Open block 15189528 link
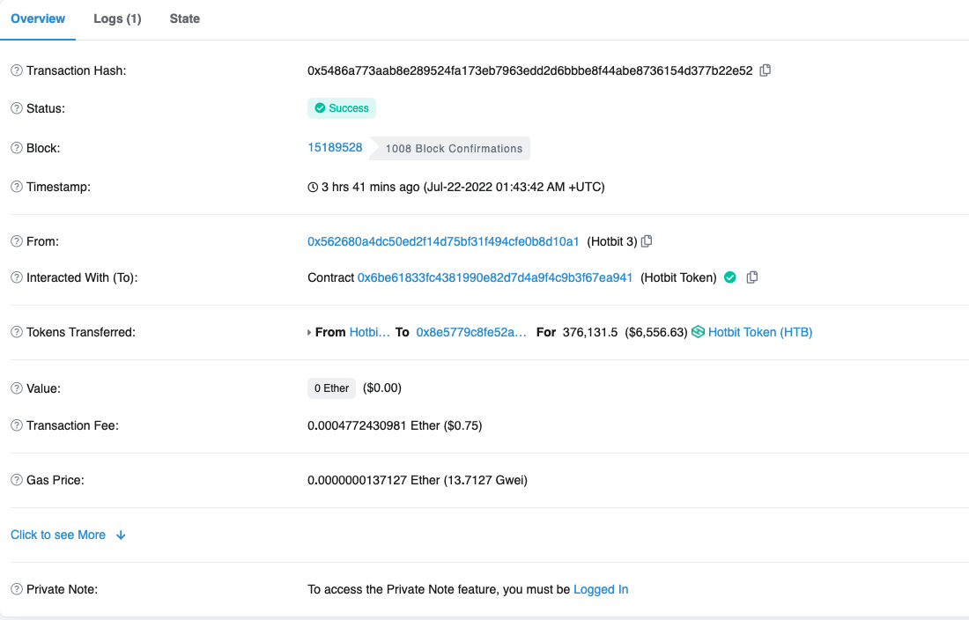Image resolution: width=969 pixels, height=620 pixels. pyautogui.click(x=335, y=147)
